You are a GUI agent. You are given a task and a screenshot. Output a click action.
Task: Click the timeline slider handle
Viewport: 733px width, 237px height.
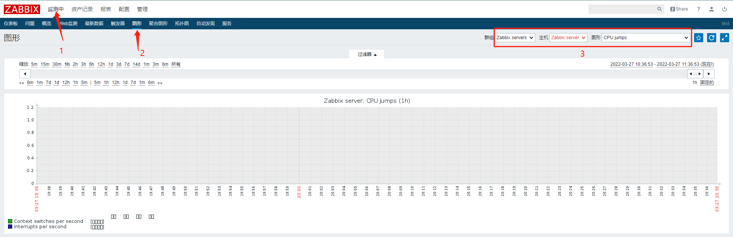pos(695,74)
